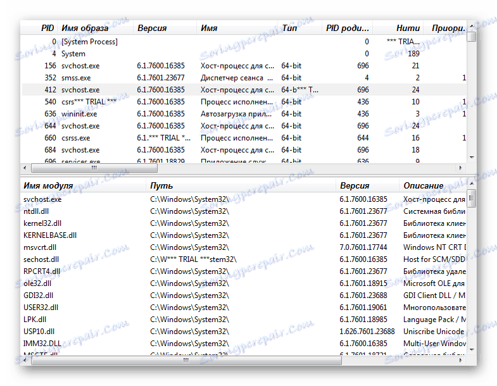Viewport: 497px width, 386px height.
Task: Sort by Имя образа column header
Action: (95, 28)
